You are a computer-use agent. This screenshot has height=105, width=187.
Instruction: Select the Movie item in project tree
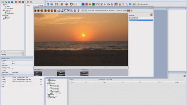point(8,17)
